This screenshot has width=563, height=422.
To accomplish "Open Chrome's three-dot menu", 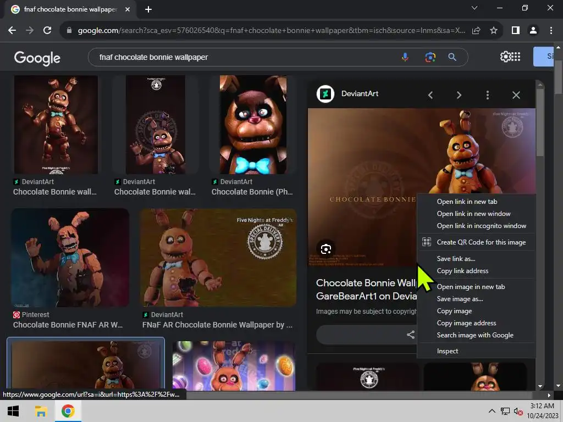I will click(x=551, y=31).
